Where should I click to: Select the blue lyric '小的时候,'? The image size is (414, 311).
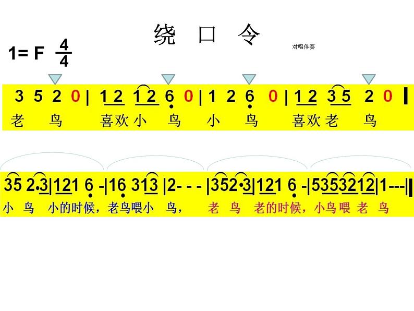click(74, 208)
